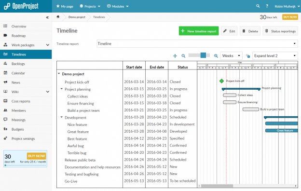Click the zoom out magnifier icon
Viewport: 301px width, 191px height.
tap(183, 56)
